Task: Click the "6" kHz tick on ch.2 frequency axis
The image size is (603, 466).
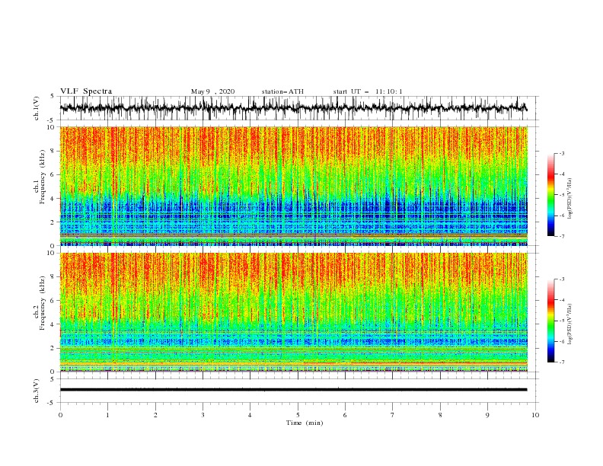Action: (53, 301)
